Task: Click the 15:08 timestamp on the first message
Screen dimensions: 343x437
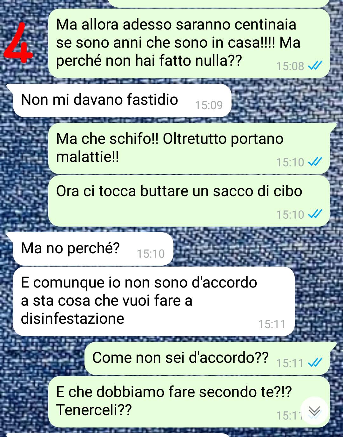Action: (290, 66)
